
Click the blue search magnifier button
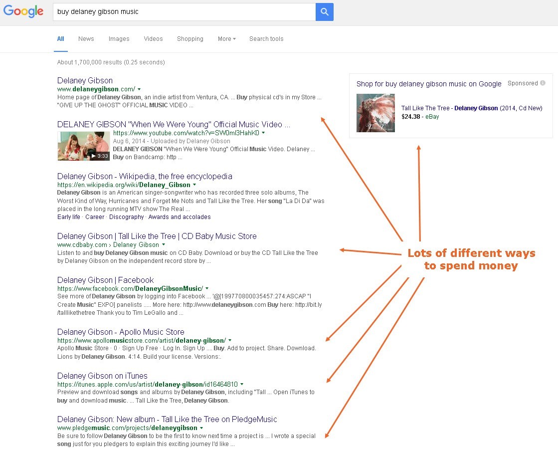coord(324,11)
